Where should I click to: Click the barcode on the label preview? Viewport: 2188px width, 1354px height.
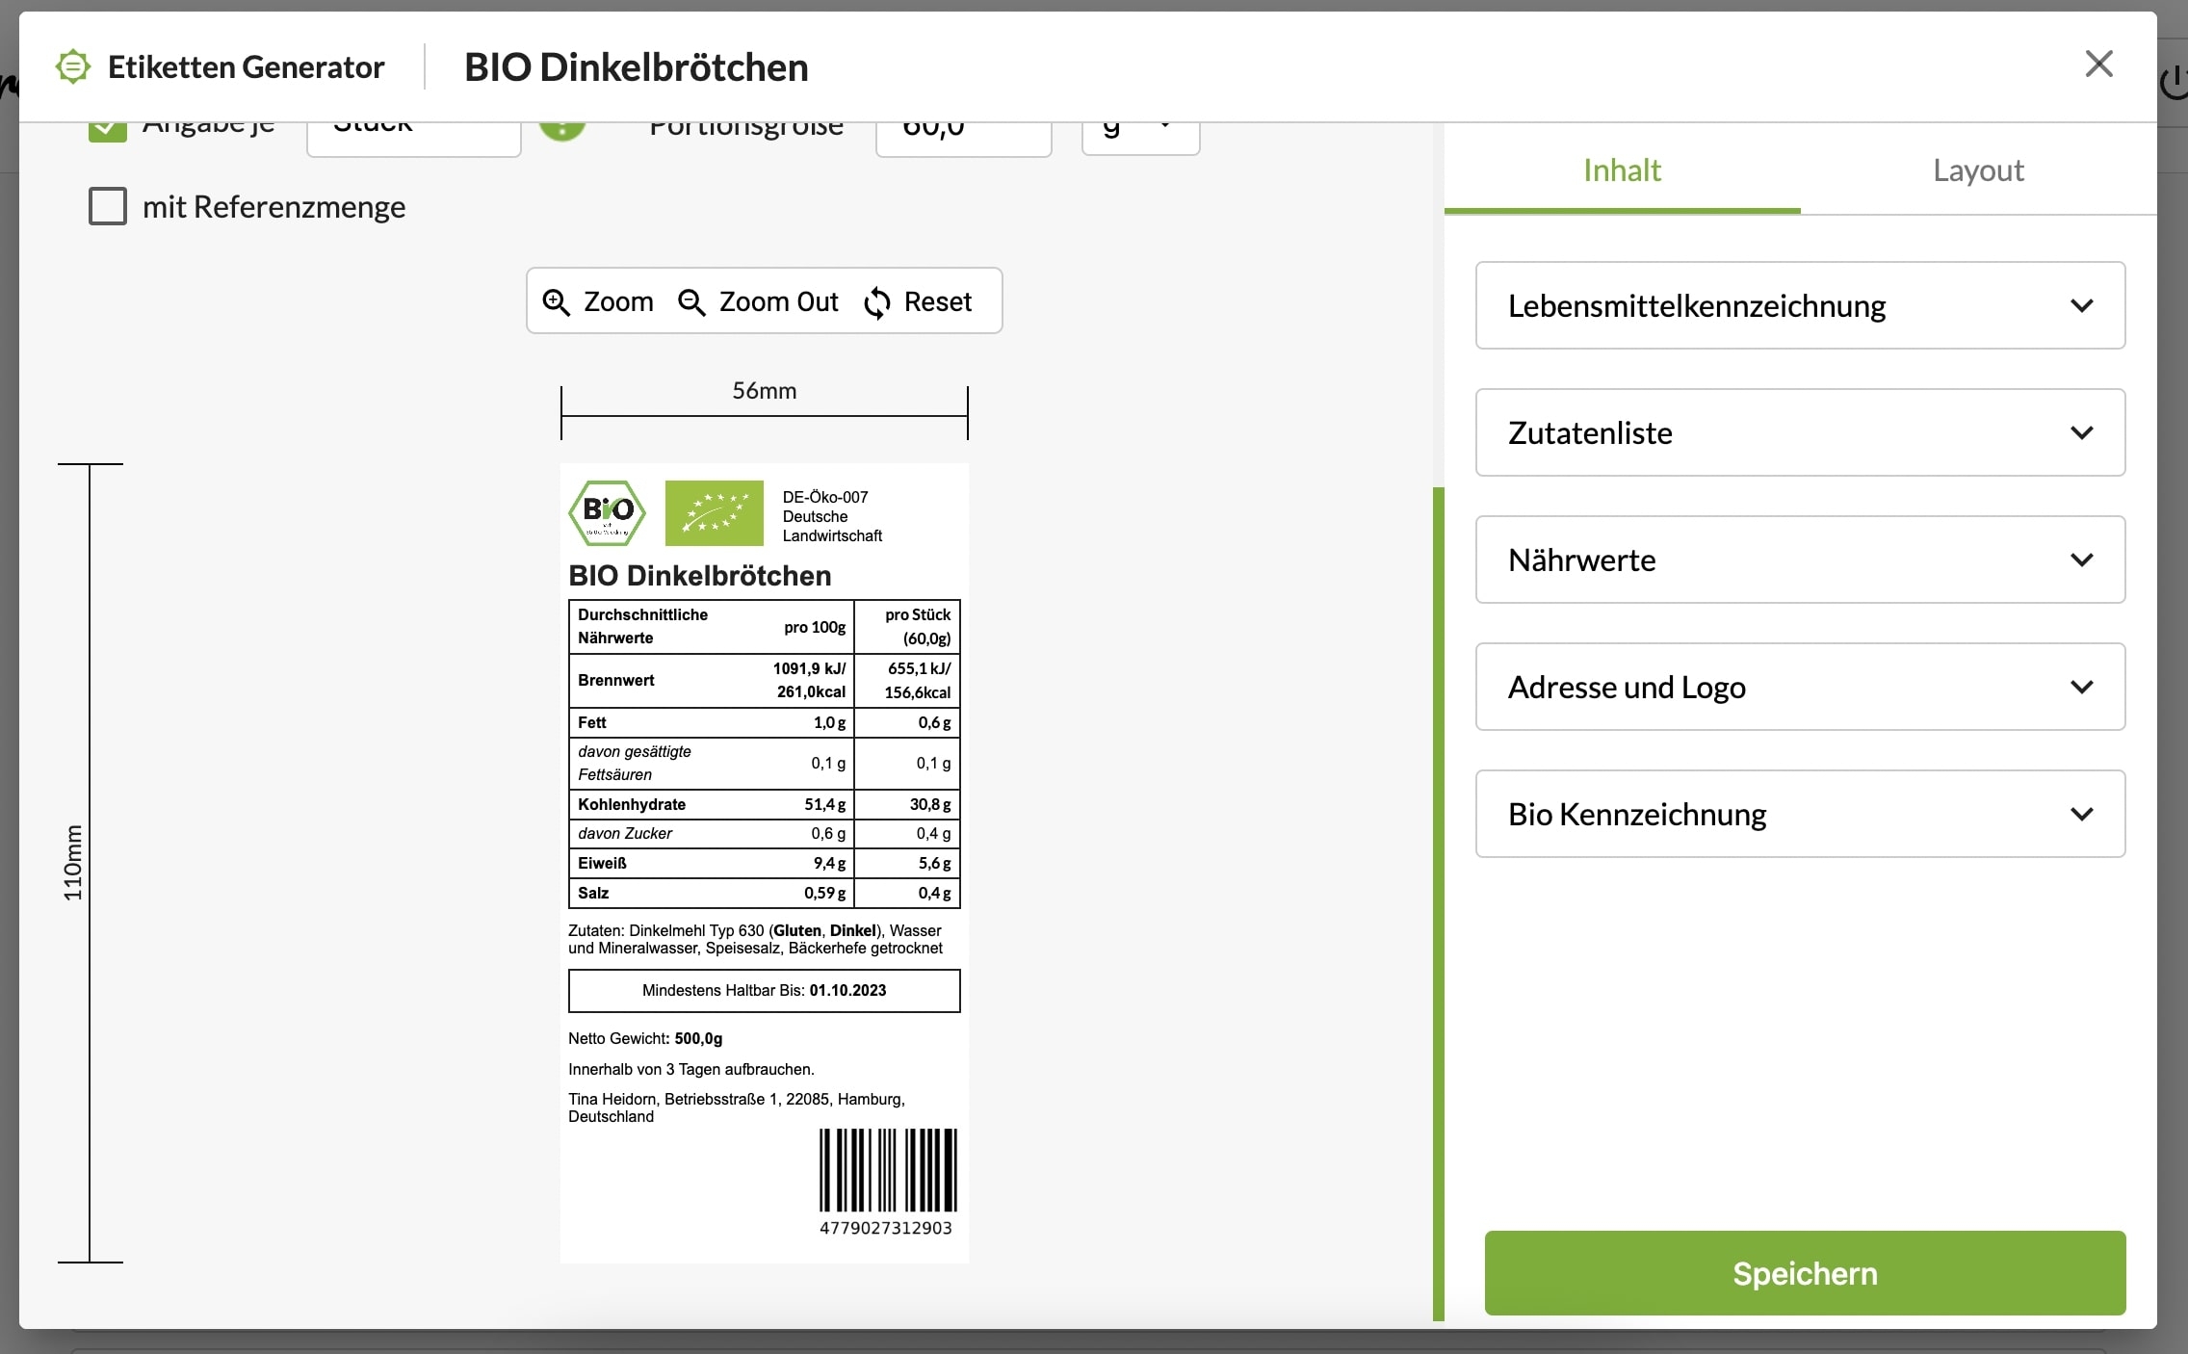[887, 1170]
